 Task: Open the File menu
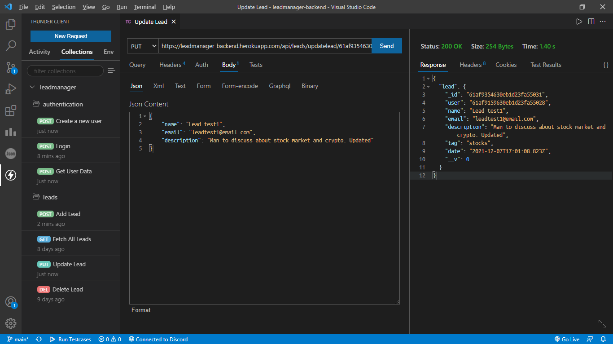[x=23, y=7]
